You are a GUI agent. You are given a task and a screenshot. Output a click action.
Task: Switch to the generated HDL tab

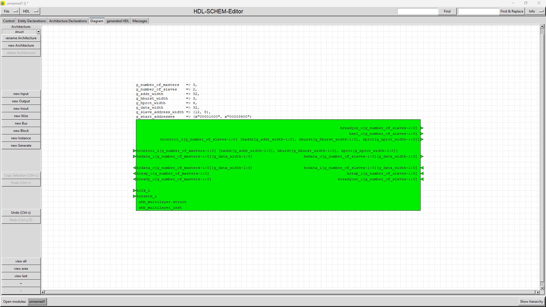coord(118,21)
